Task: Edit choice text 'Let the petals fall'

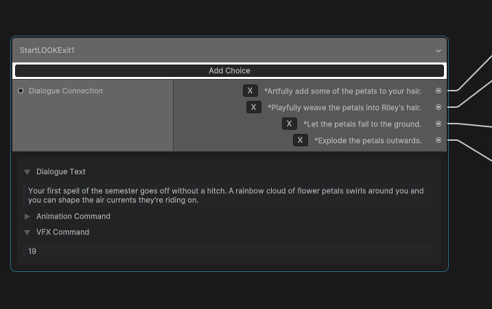Action: click(362, 124)
